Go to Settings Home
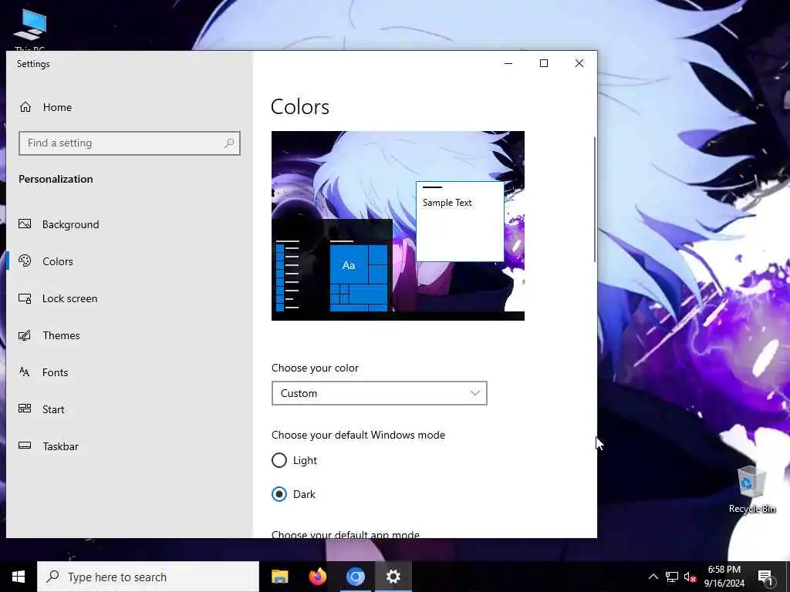Image resolution: width=790 pixels, height=592 pixels. coord(130,107)
